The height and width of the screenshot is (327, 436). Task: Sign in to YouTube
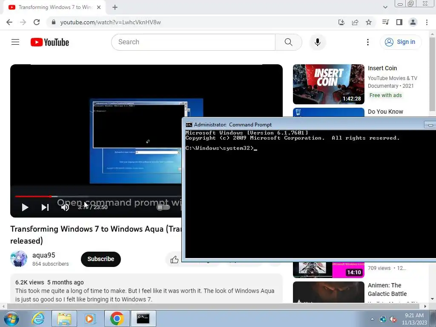401,42
